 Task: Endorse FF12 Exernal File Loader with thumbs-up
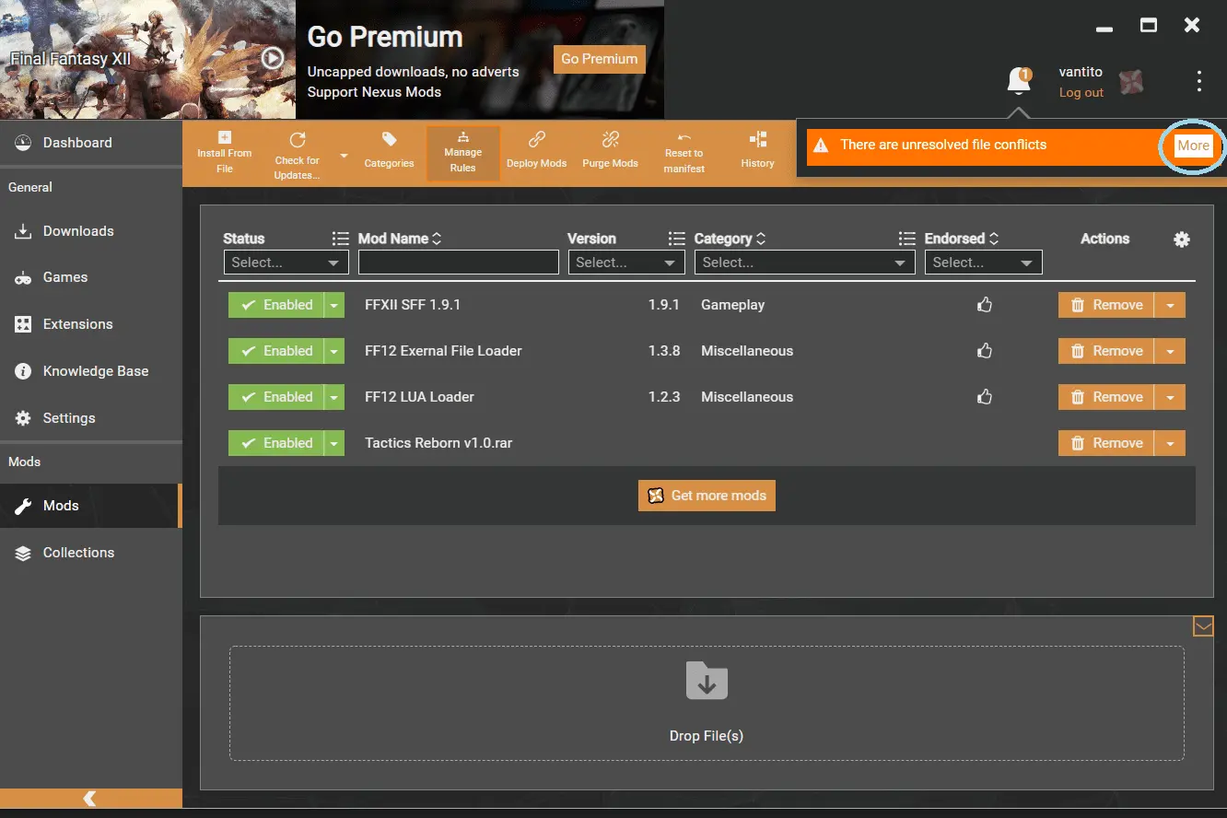coord(985,351)
